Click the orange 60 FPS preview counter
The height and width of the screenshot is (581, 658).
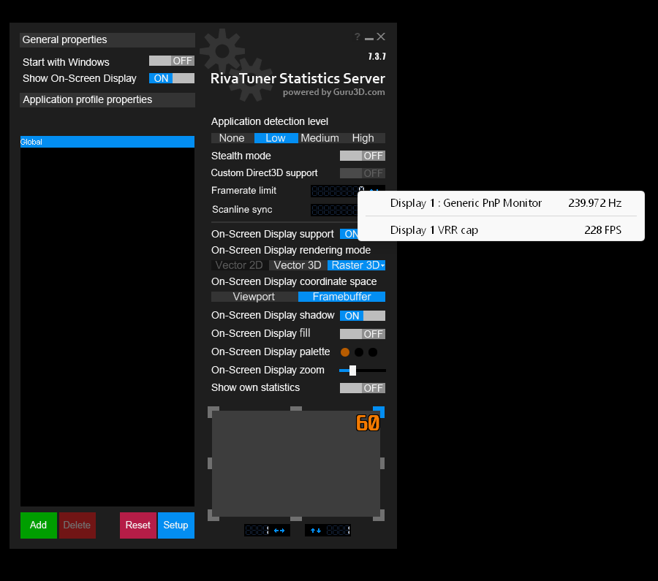368,423
